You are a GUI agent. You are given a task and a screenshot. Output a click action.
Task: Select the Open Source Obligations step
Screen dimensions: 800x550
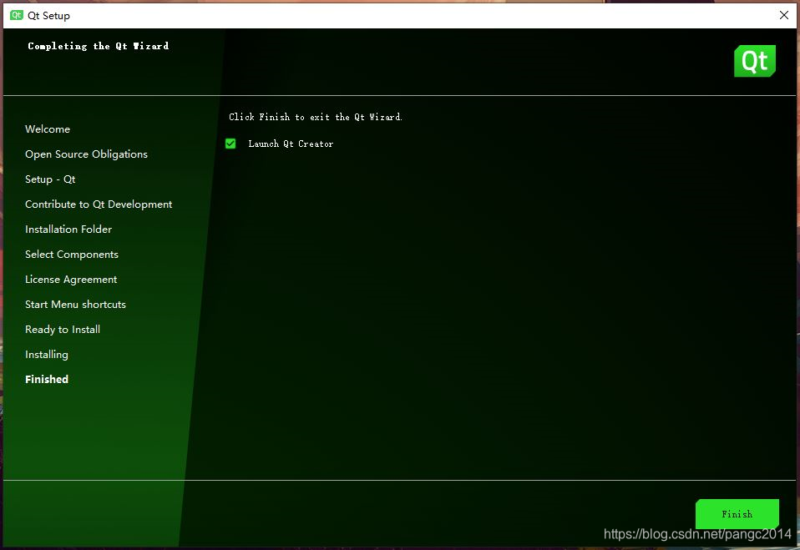(86, 154)
